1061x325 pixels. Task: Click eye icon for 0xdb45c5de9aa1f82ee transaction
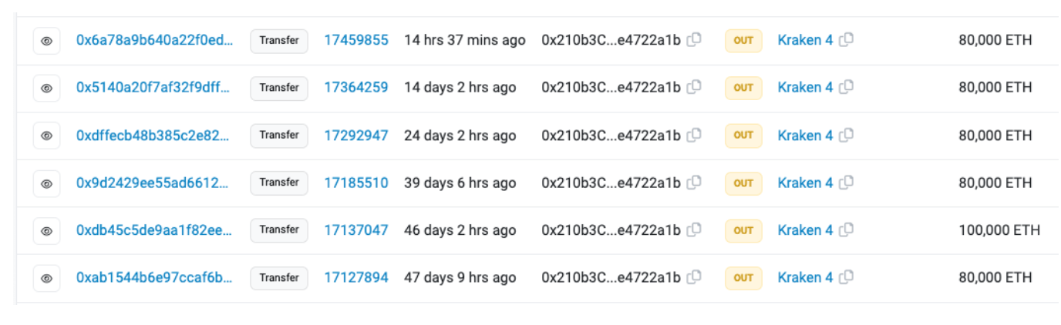46,230
